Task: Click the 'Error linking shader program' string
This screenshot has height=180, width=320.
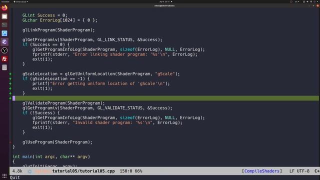Action: [120, 54]
